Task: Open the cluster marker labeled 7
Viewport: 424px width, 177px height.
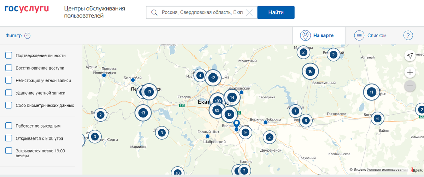Action: point(295,111)
